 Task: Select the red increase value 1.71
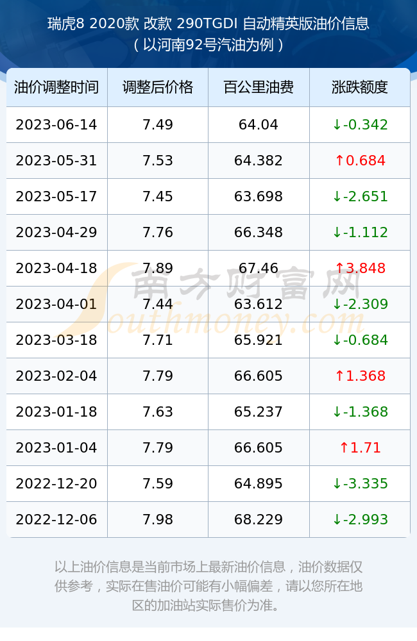click(x=360, y=447)
